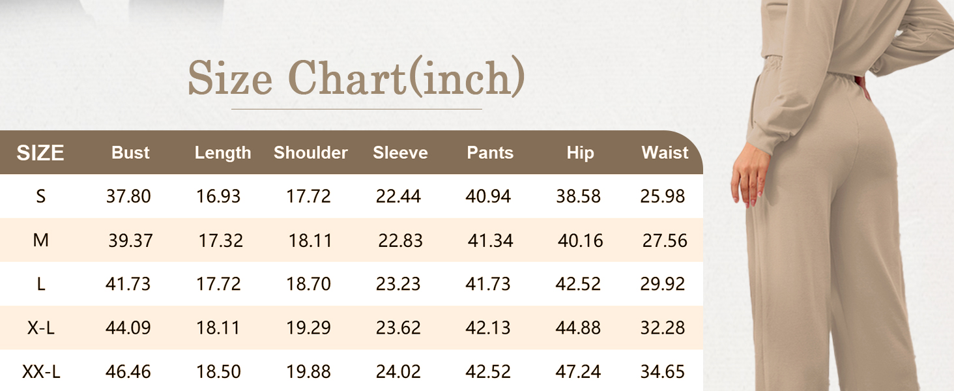The width and height of the screenshot is (954, 391).
Task: Click the L size row label
Action: (x=40, y=284)
